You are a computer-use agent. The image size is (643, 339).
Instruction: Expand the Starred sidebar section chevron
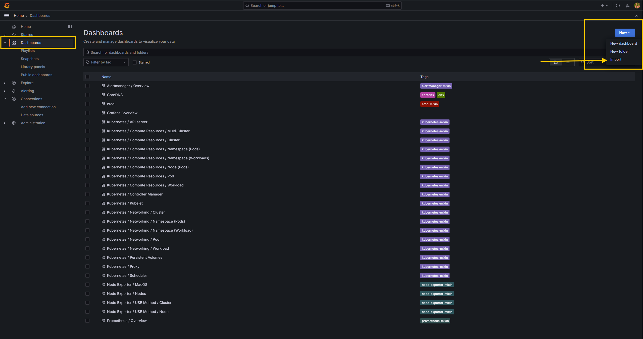tap(5, 35)
